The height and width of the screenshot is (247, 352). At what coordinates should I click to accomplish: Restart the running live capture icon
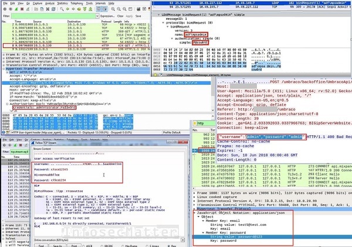pos(28,9)
